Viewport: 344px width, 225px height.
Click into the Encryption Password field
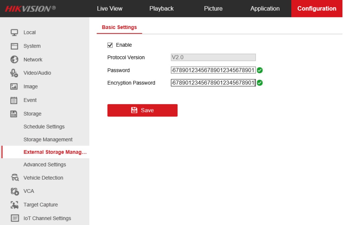[x=213, y=83]
